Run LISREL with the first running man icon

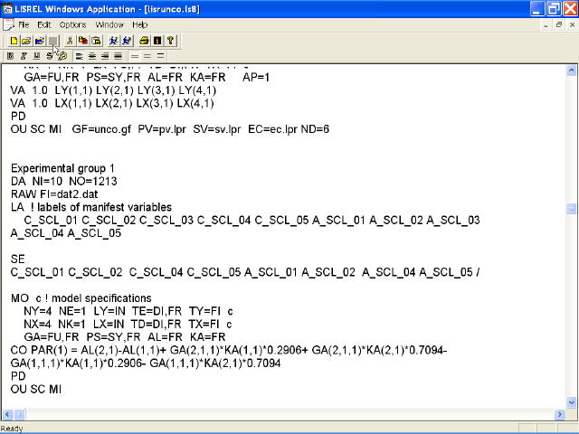coord(113,41)
